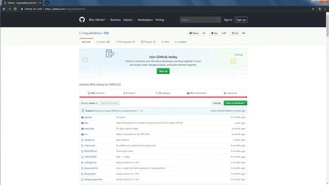Expand the Pricing menu
The height and width of the screenshot is (185, 329).
point(160,20)
